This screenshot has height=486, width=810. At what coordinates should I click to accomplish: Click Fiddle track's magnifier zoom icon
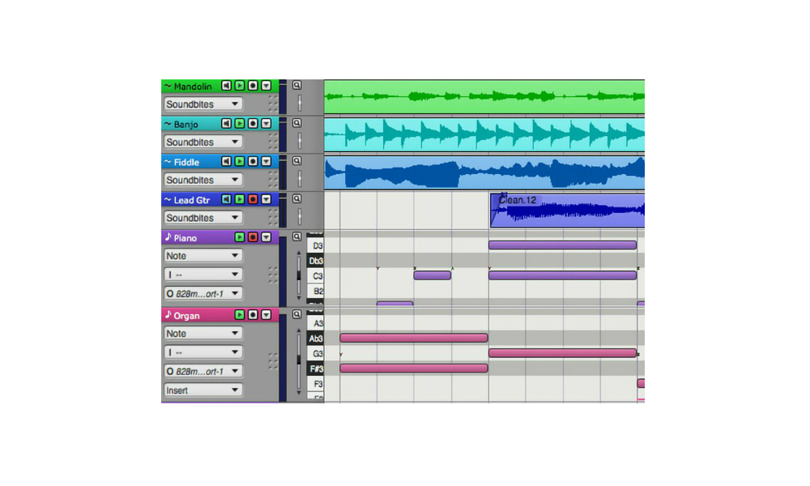[x=296, y=161]
